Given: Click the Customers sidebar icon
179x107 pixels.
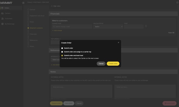Looking at the screenshot, I should point(3,19).
